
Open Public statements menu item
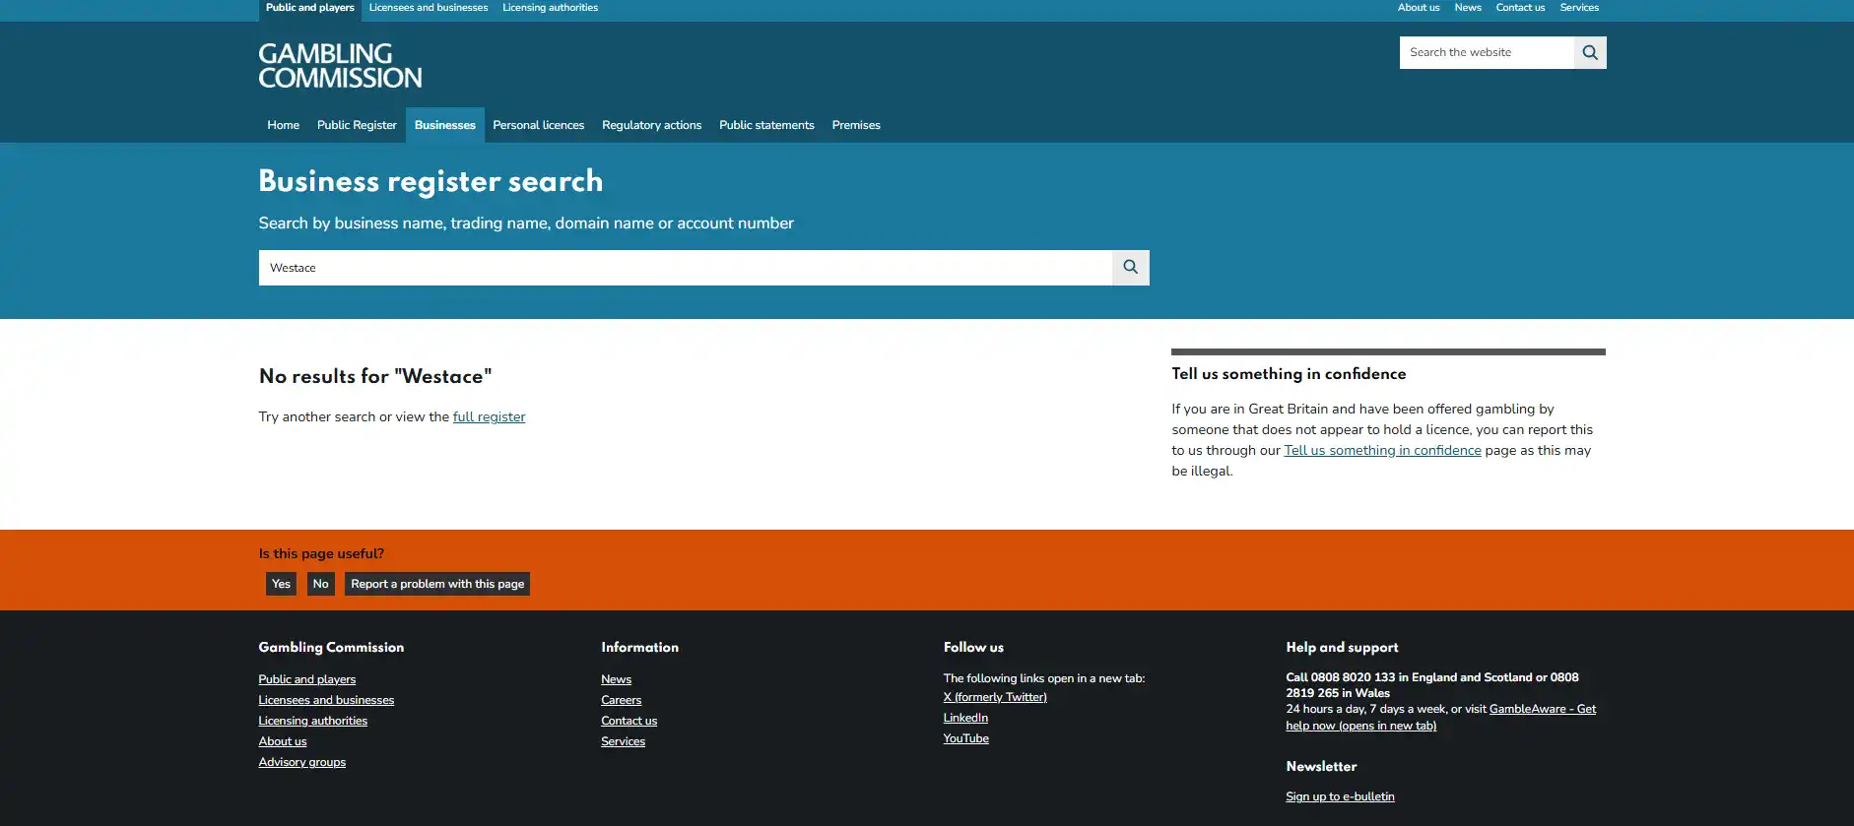coord(766,125)
